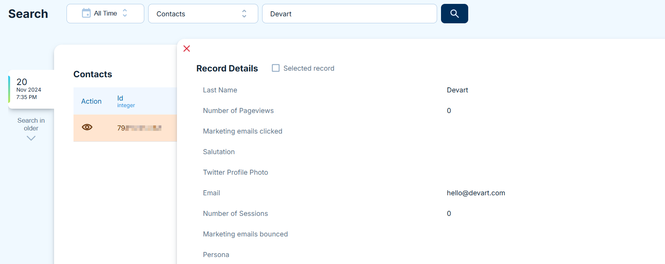Click the Marketing emails bounced label

click(245, 234)
